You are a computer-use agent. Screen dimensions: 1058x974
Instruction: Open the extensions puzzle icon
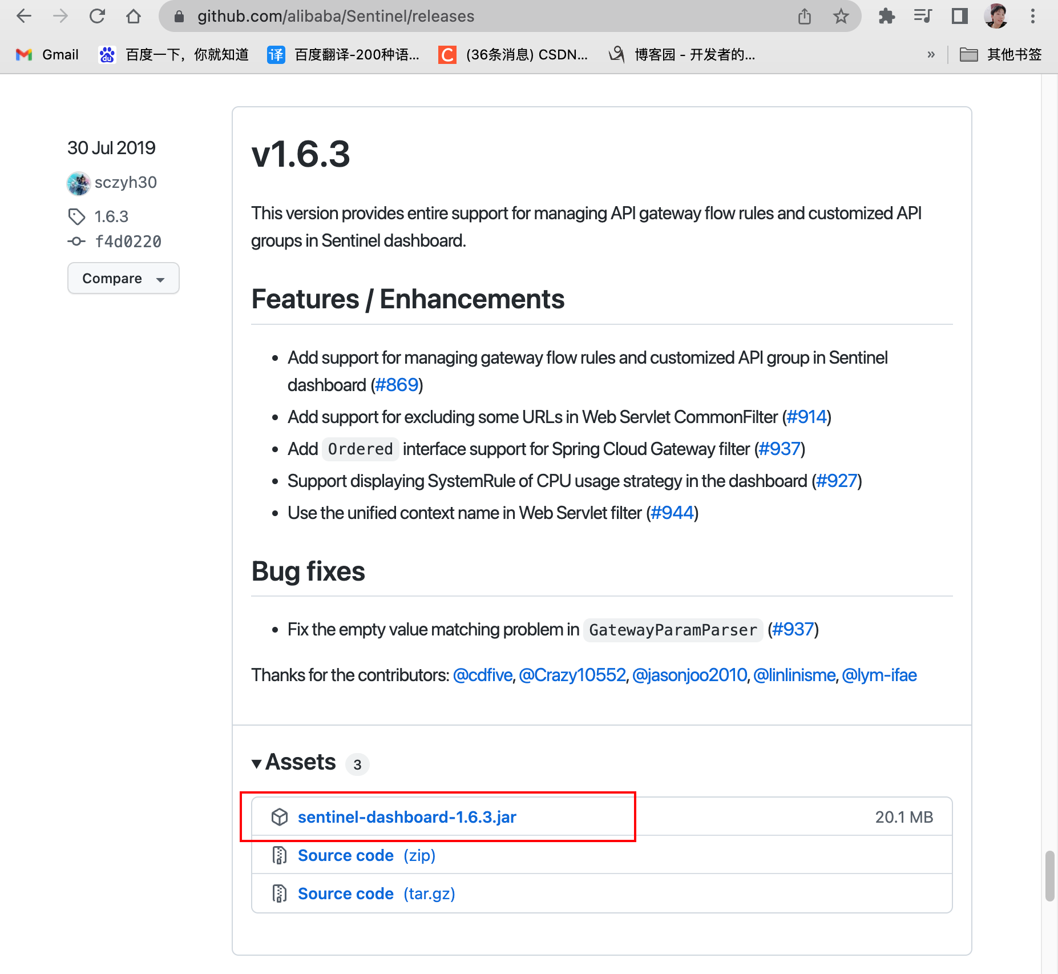click(886, 16)
